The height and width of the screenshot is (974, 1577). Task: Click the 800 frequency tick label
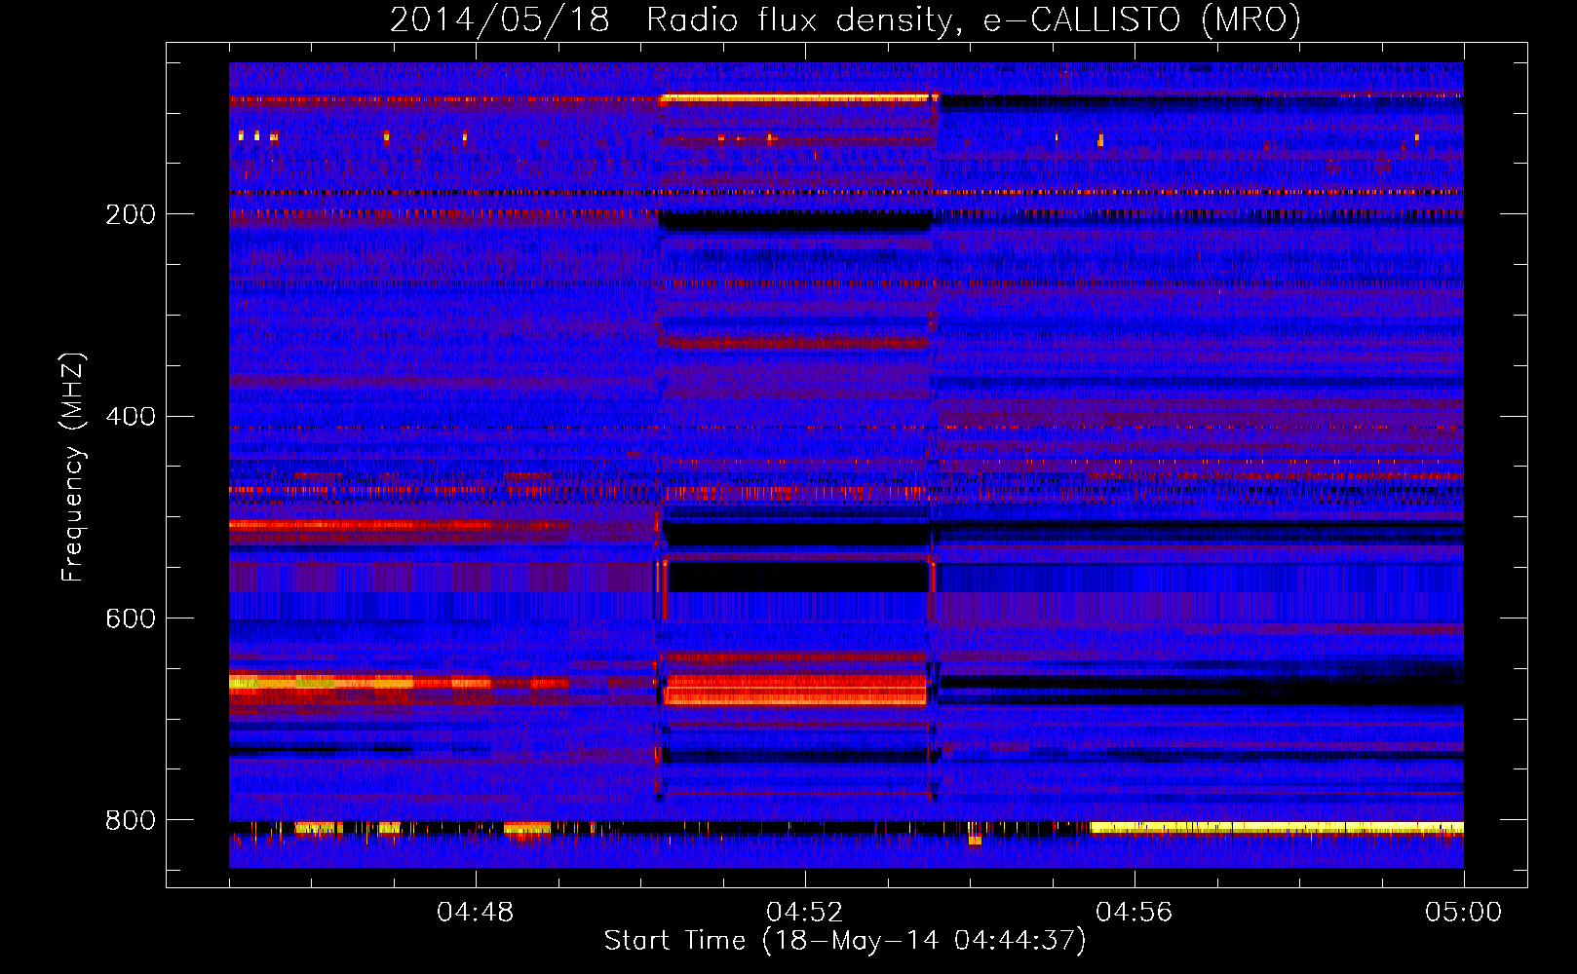pos(131,820)
